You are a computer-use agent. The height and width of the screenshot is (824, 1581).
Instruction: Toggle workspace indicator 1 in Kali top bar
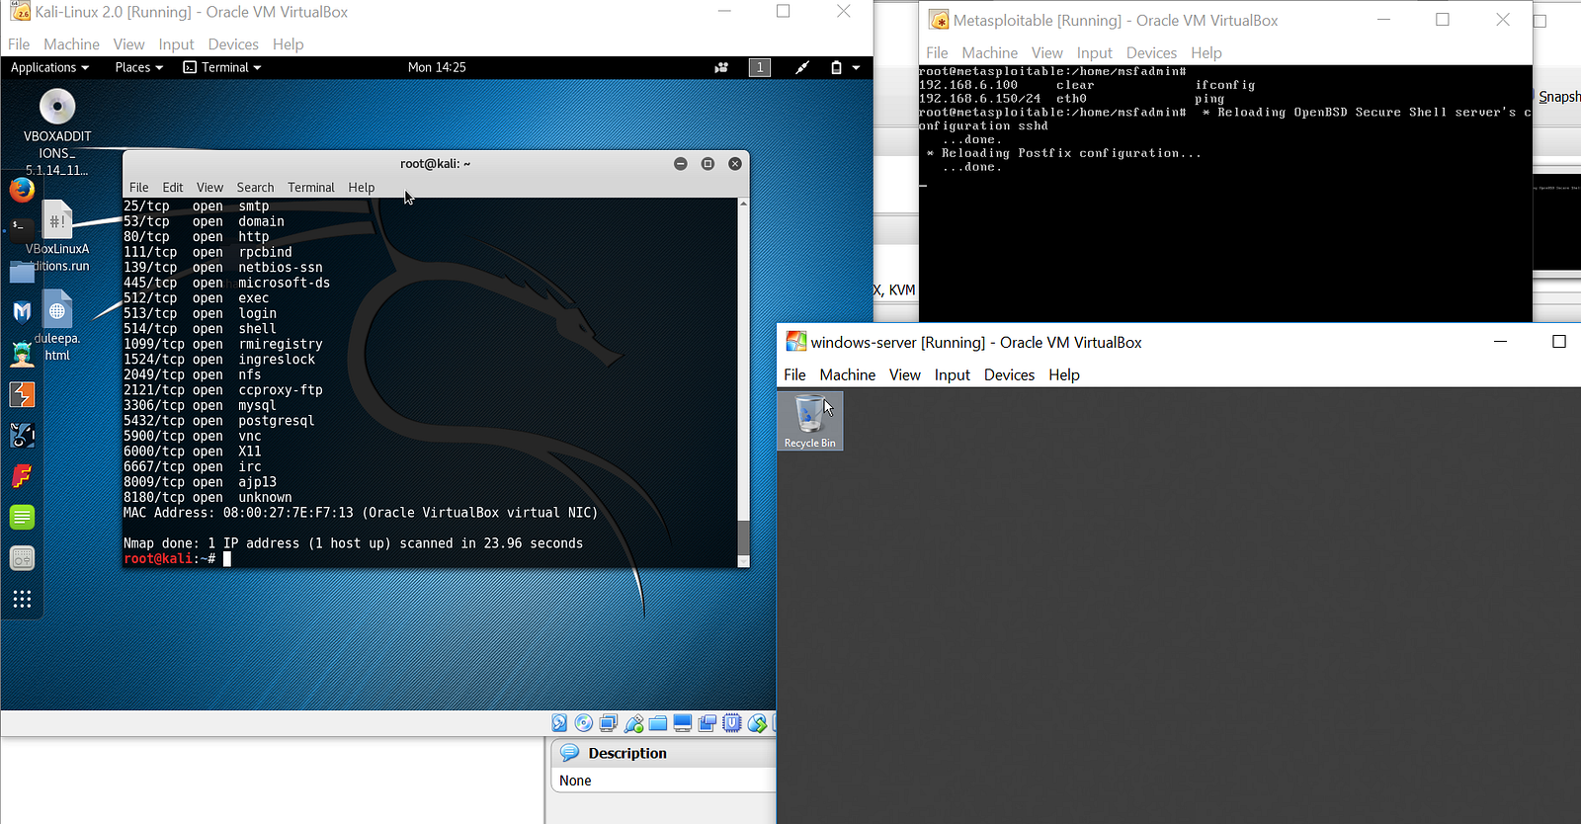[760, 67]
